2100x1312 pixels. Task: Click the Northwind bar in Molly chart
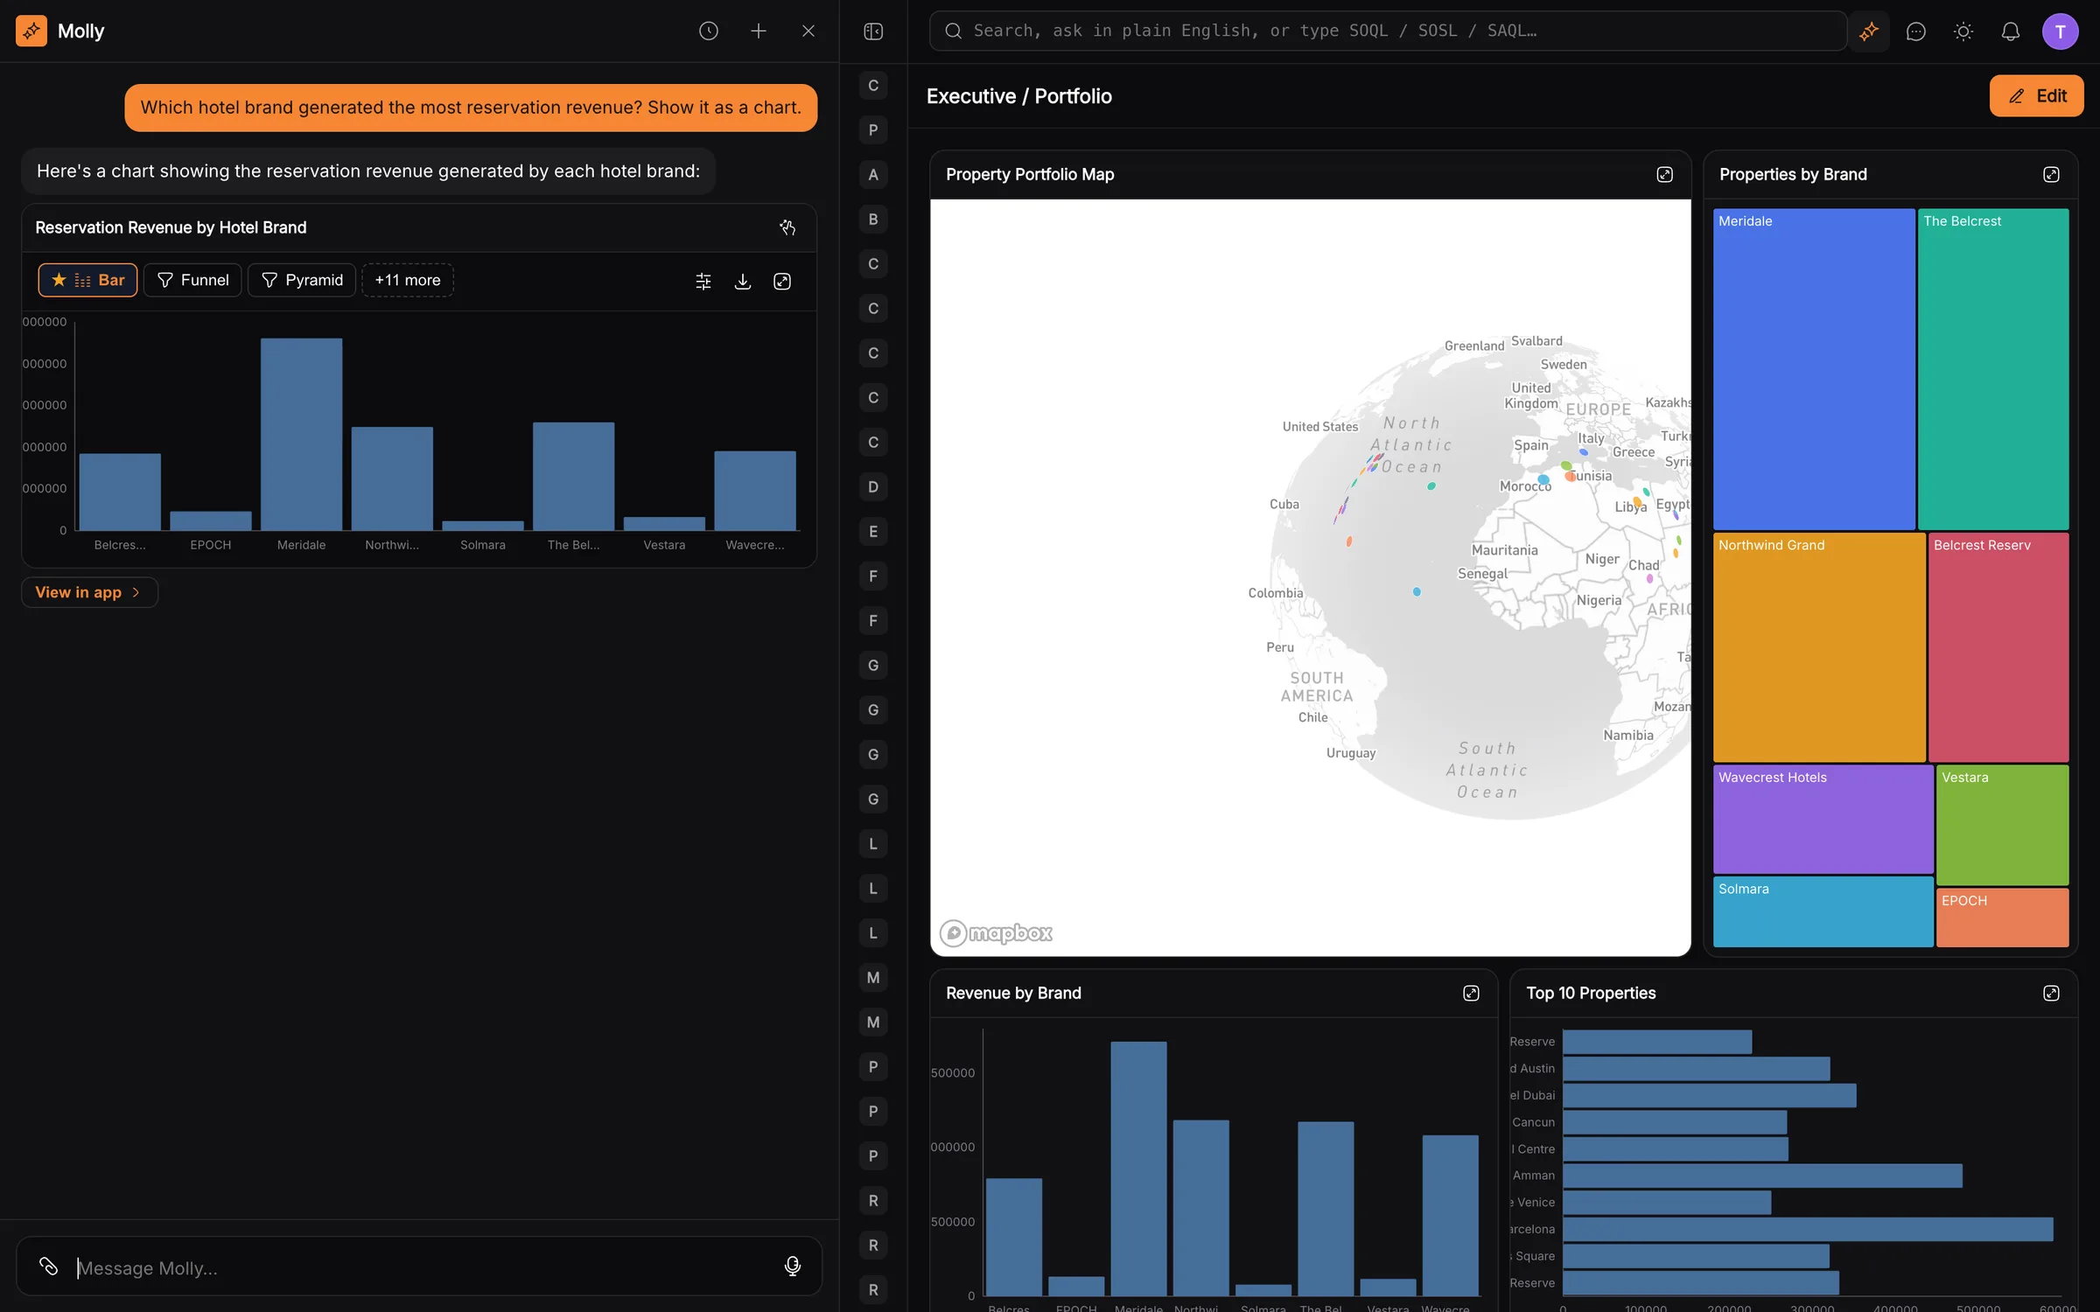tap(392, 478)
